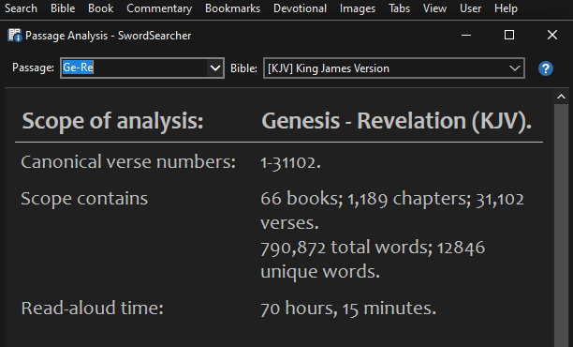Image resolution: width=573 pixels, height=347 pixels.
Task: Open the Book menu
Action: click(101, 8)
